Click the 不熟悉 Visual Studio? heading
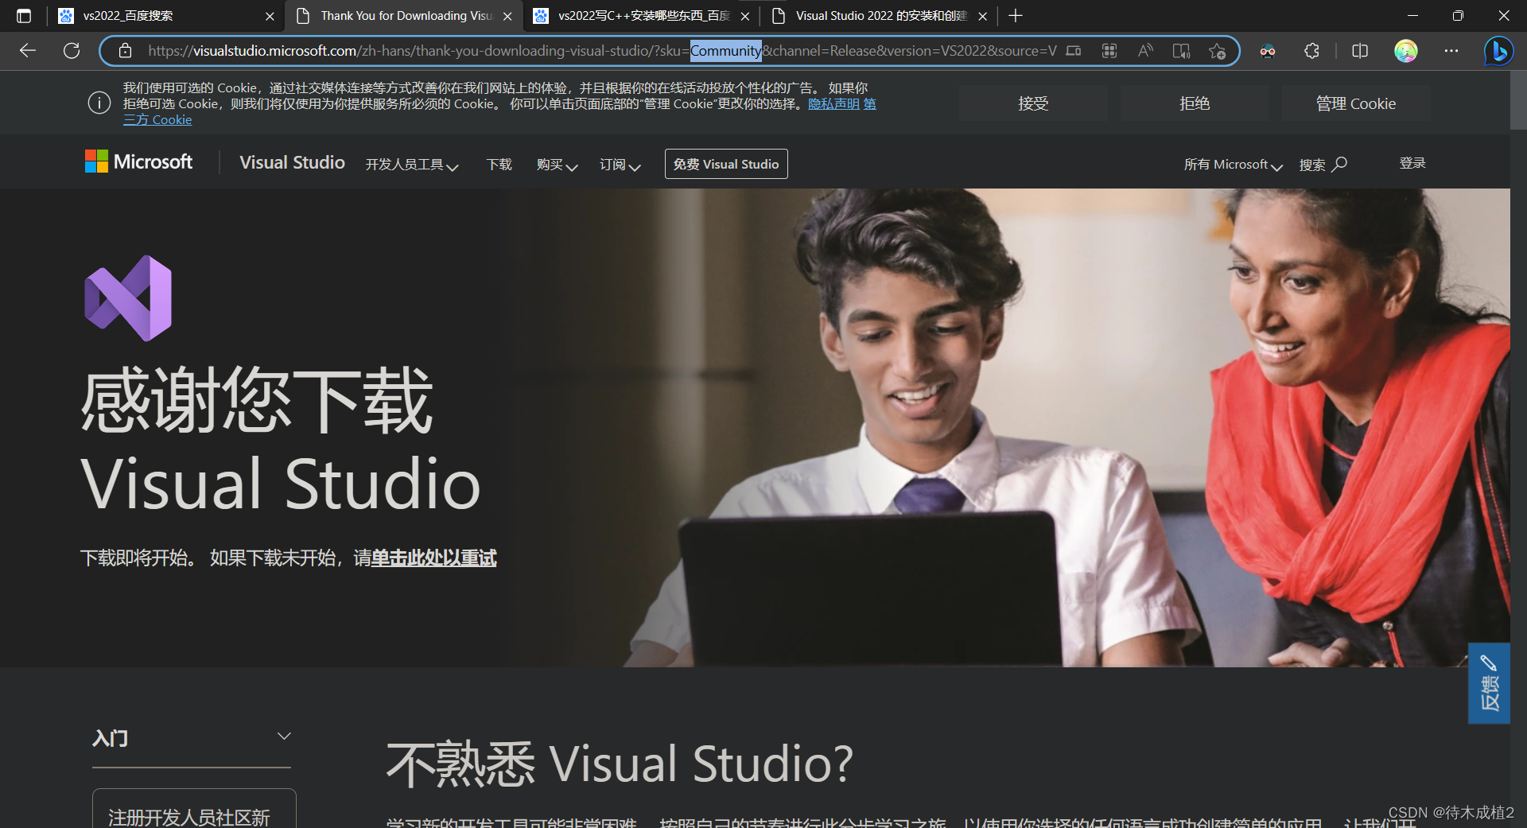Screen dimensions: 1527x828 [x=619, y=764]
